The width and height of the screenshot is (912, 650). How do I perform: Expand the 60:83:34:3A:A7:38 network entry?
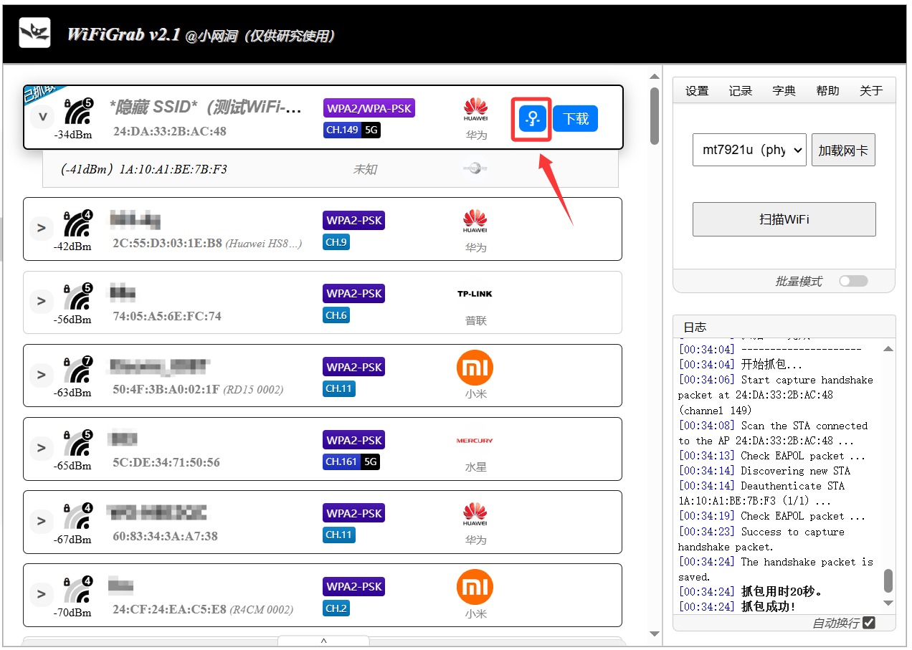pos(42,520)
